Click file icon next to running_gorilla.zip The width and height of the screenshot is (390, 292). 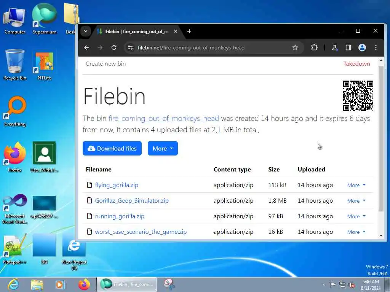click(x=90, y=216)
